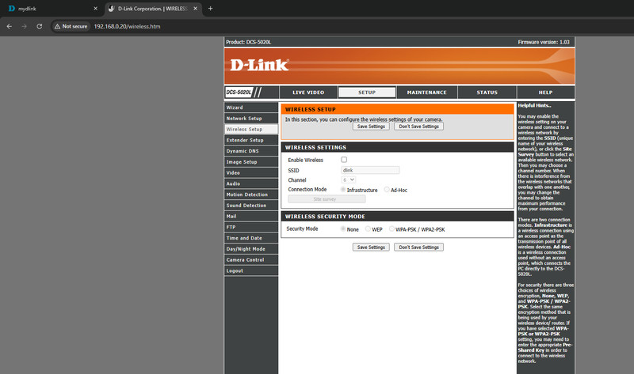634x374 pixels.
Task: Select Infrastructure connection mode
Action: click(x=343, y=190)
